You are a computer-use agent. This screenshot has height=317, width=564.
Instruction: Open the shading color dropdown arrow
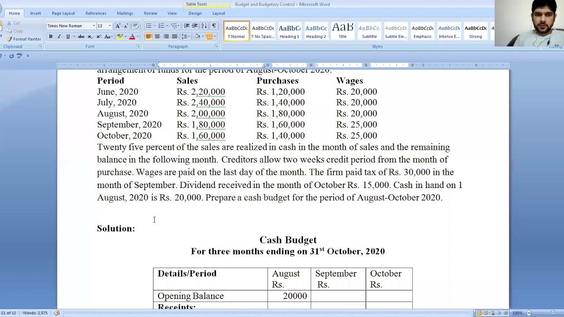(x=203, y=37)
